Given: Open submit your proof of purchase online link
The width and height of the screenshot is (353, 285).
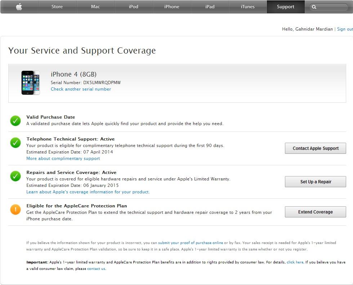Looking at the screenshot, I should pos(191,243).
